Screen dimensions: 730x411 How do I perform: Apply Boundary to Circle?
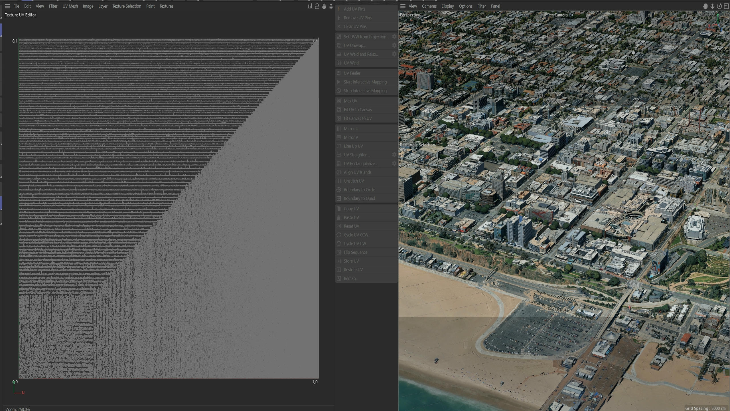366,190
